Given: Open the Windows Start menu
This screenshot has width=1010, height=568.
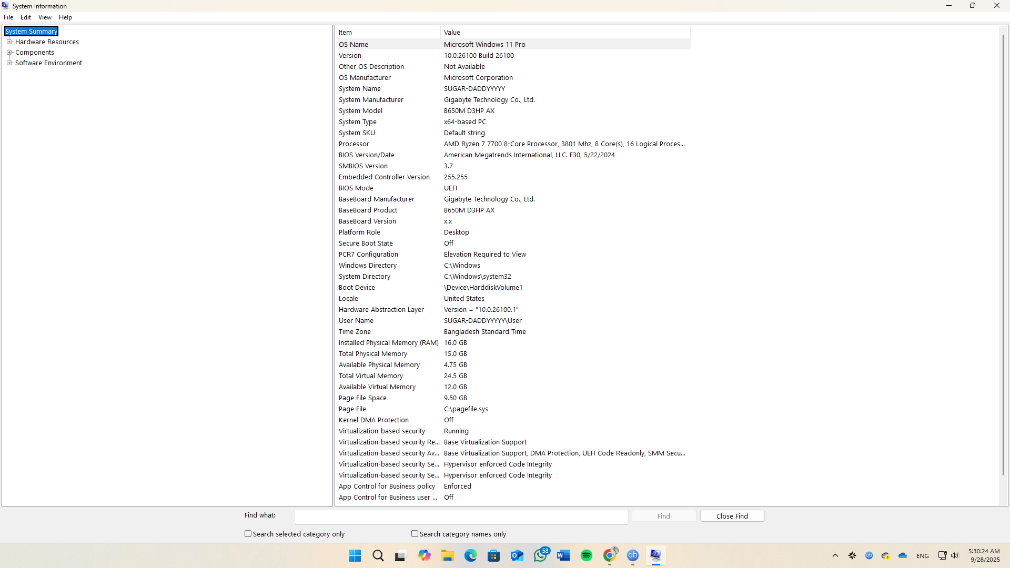Looking at the screenshot, I should [355, 555].
